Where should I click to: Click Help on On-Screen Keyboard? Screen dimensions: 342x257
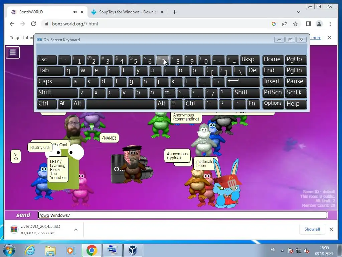coord(296,104)
